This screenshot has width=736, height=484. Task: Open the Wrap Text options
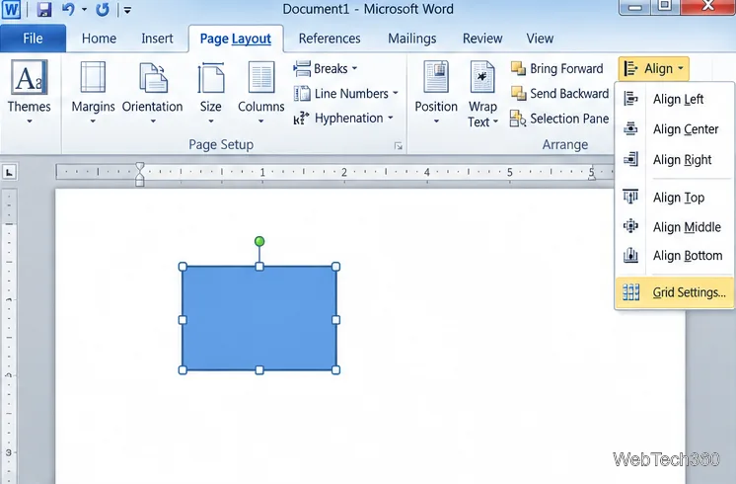[x=482, y=94]
